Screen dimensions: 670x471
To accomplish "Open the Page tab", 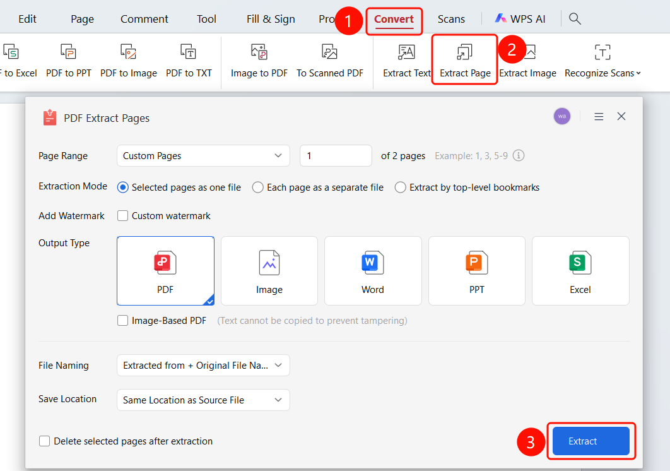I will pyautogui.click(x=82, y=19).
